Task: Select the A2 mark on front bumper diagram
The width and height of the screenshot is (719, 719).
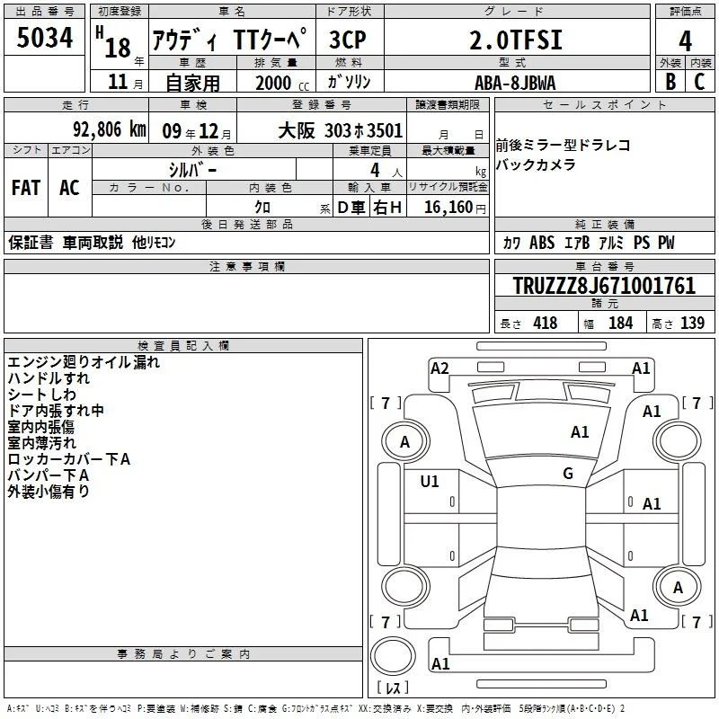Action: (x=439, y=368)
